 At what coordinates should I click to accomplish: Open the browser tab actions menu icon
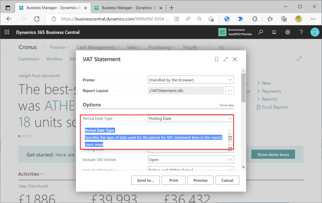click(8, 8)
